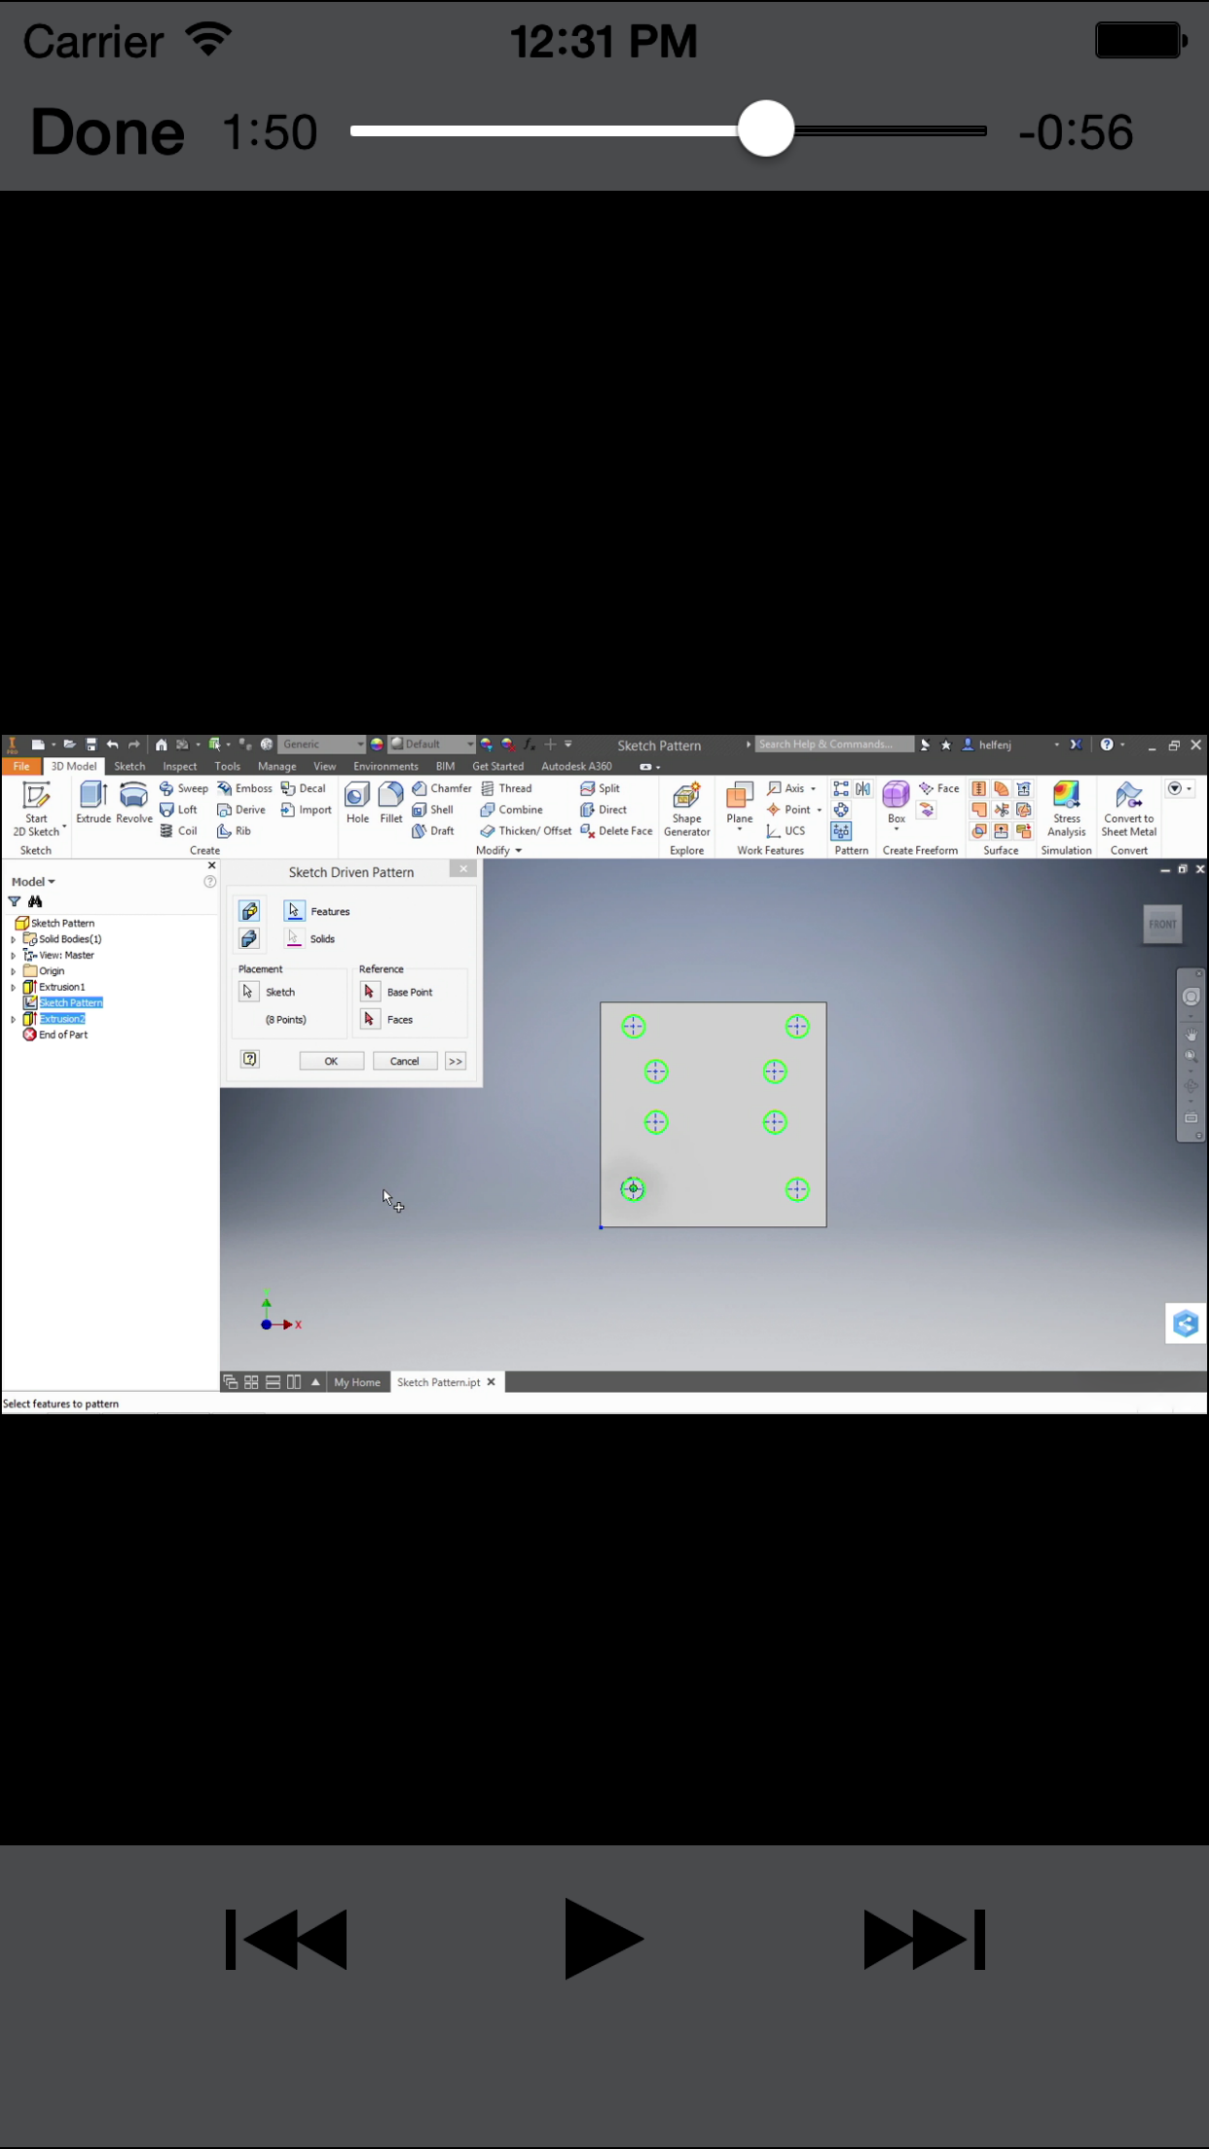
Task: Choose the Coil tool
Action: point(179,831)
